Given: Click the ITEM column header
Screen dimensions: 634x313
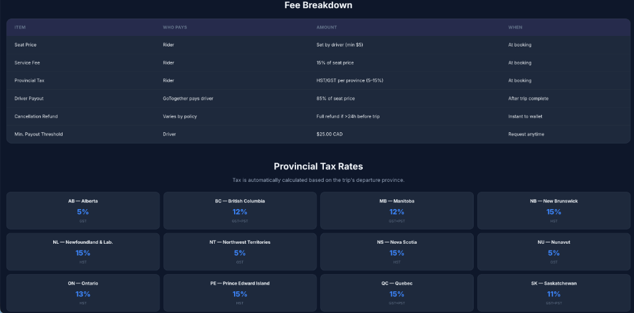Looking at the screenshot, I should [20, 27].
